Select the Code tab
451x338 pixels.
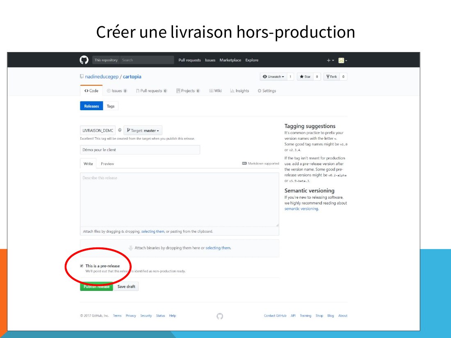(x=91, y=91)
